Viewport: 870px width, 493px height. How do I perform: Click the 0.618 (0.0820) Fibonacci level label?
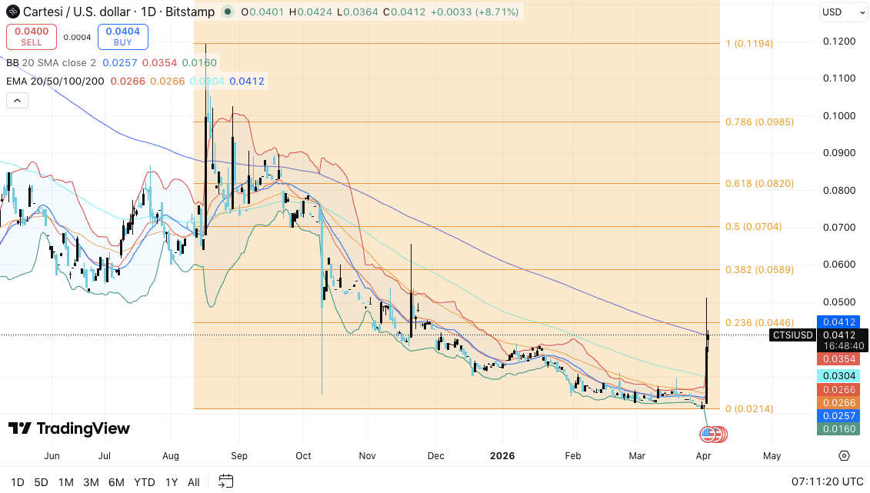pos(760,183)
